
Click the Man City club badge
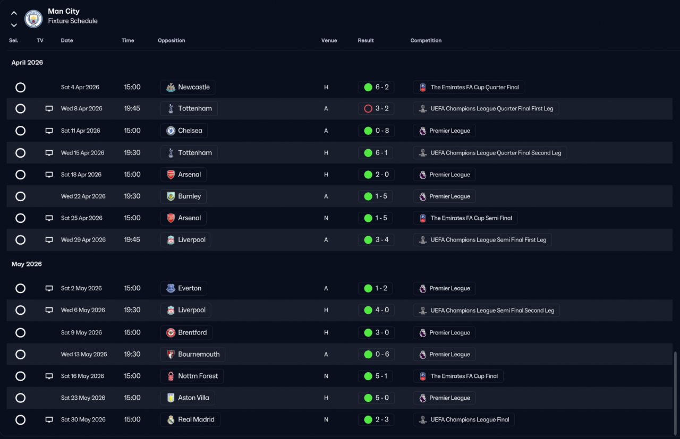pyautogui.click(x=33, y=19)
